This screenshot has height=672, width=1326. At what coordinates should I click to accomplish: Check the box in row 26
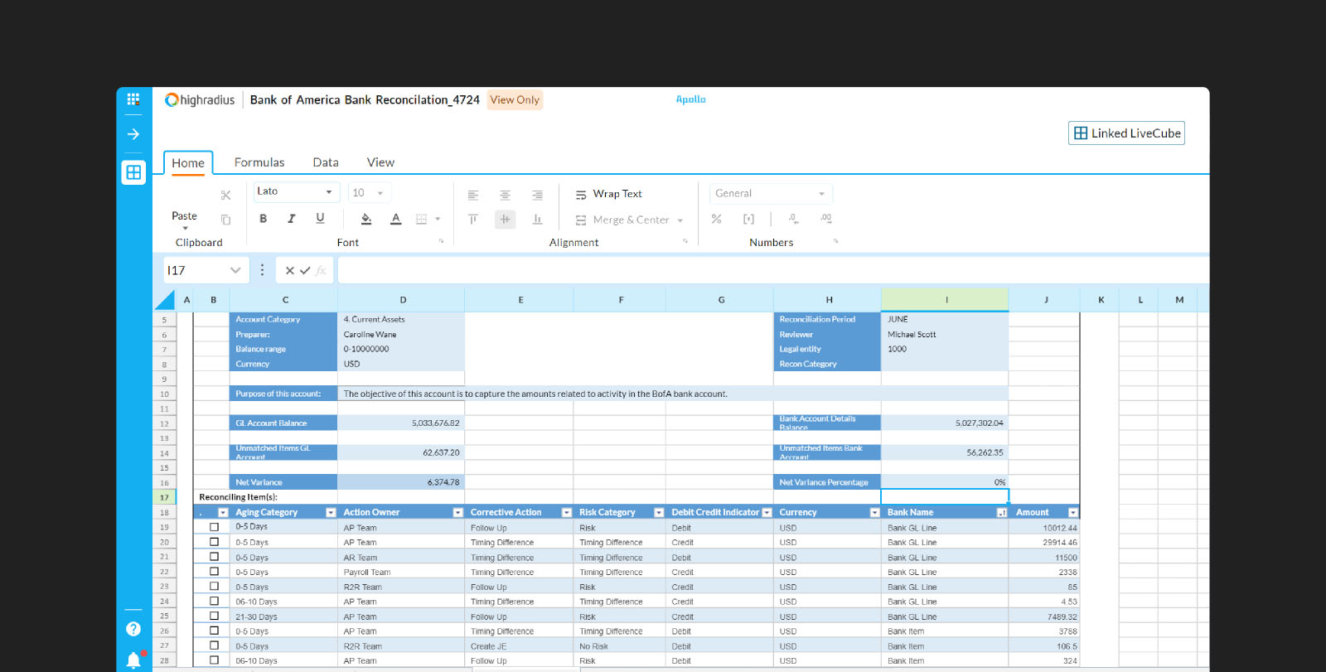point(214,631)
